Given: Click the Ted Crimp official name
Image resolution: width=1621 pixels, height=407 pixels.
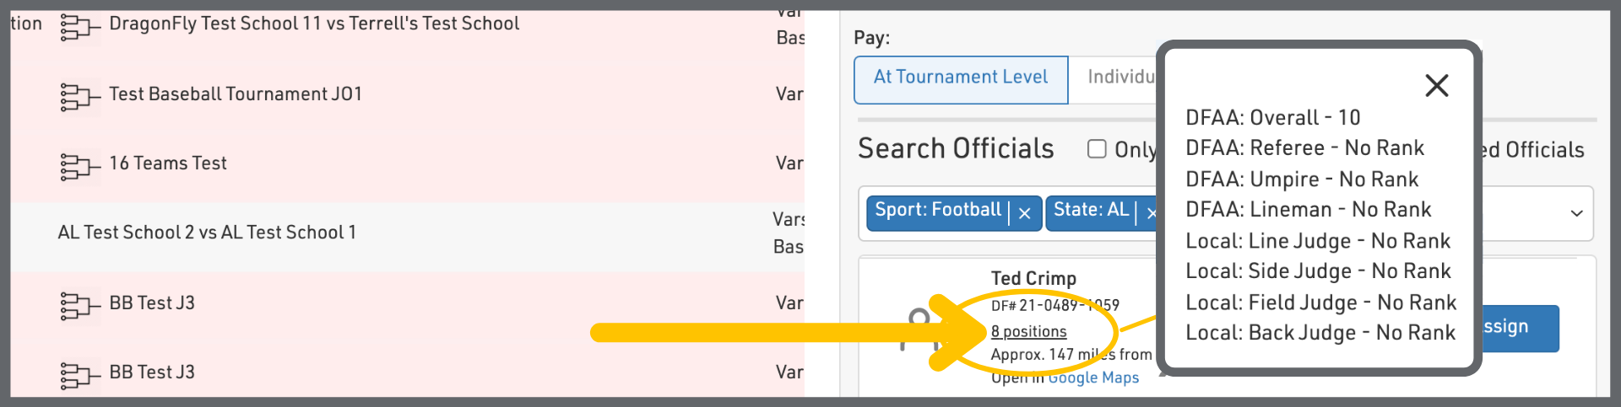Looking at the screenshot, I should point(1033,278).
